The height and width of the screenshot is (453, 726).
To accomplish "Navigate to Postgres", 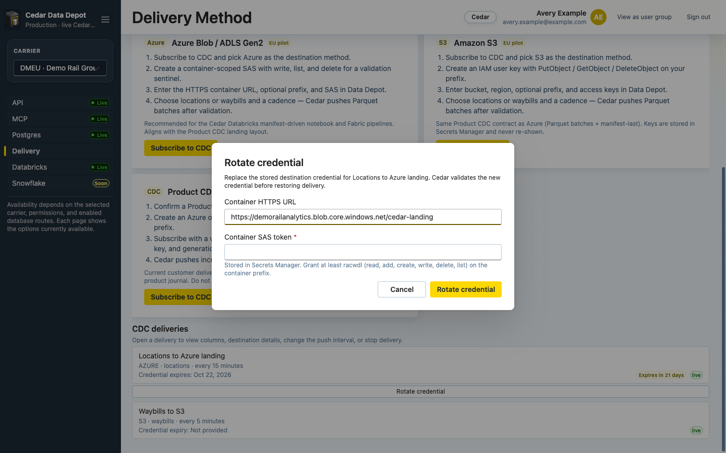I will point(60,135).
